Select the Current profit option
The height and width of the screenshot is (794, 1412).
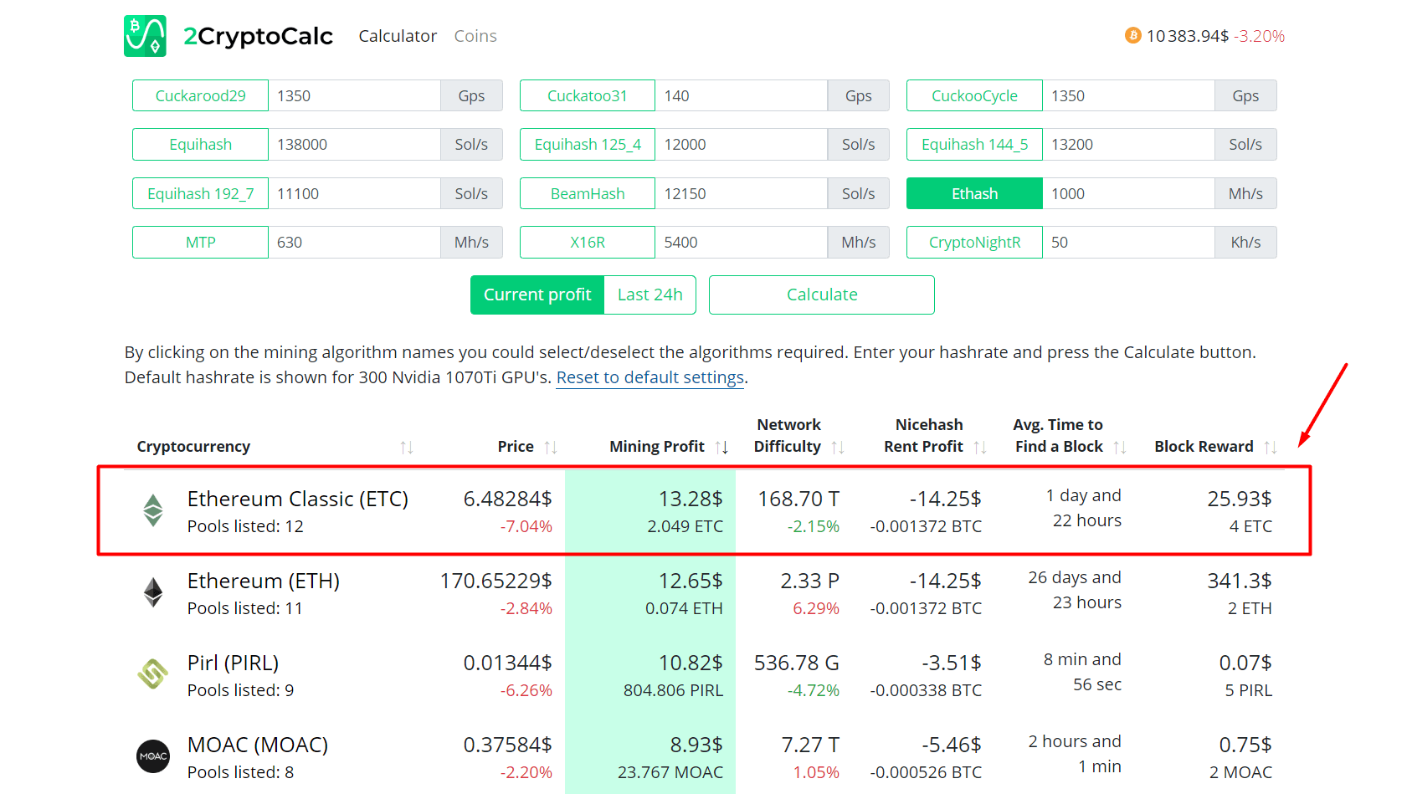[537, 295]
